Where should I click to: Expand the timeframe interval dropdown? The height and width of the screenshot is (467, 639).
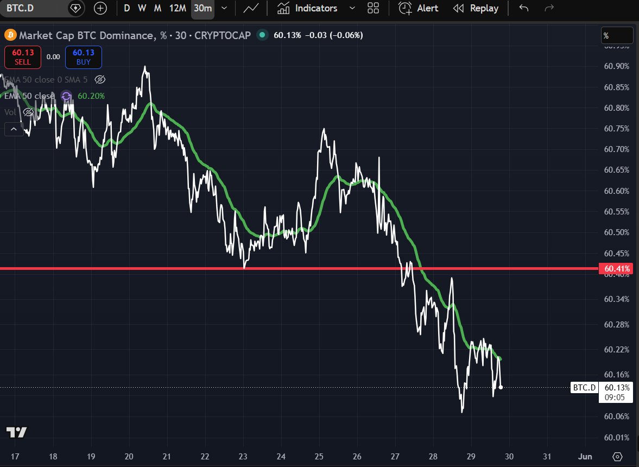pos(224,8)
